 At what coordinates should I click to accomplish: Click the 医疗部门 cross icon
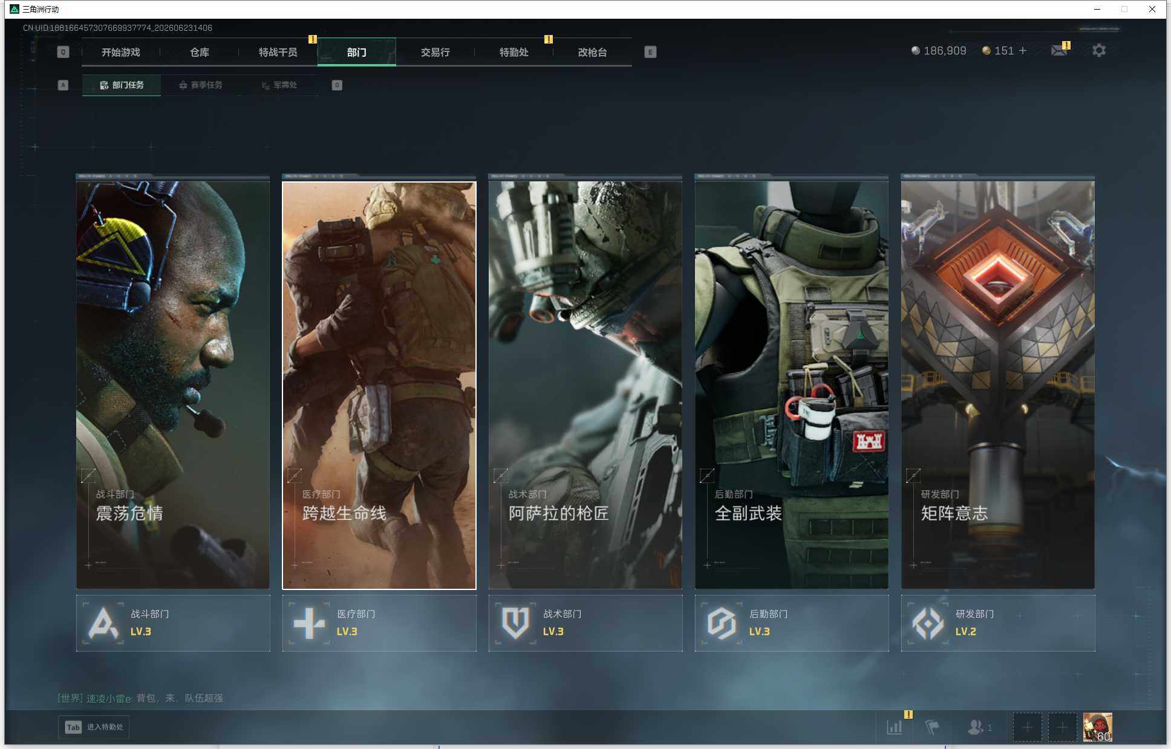point(310,623)
